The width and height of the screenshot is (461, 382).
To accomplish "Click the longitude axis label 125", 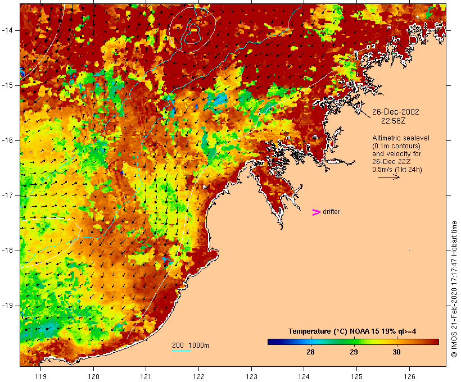I will [x=356, y=377].
